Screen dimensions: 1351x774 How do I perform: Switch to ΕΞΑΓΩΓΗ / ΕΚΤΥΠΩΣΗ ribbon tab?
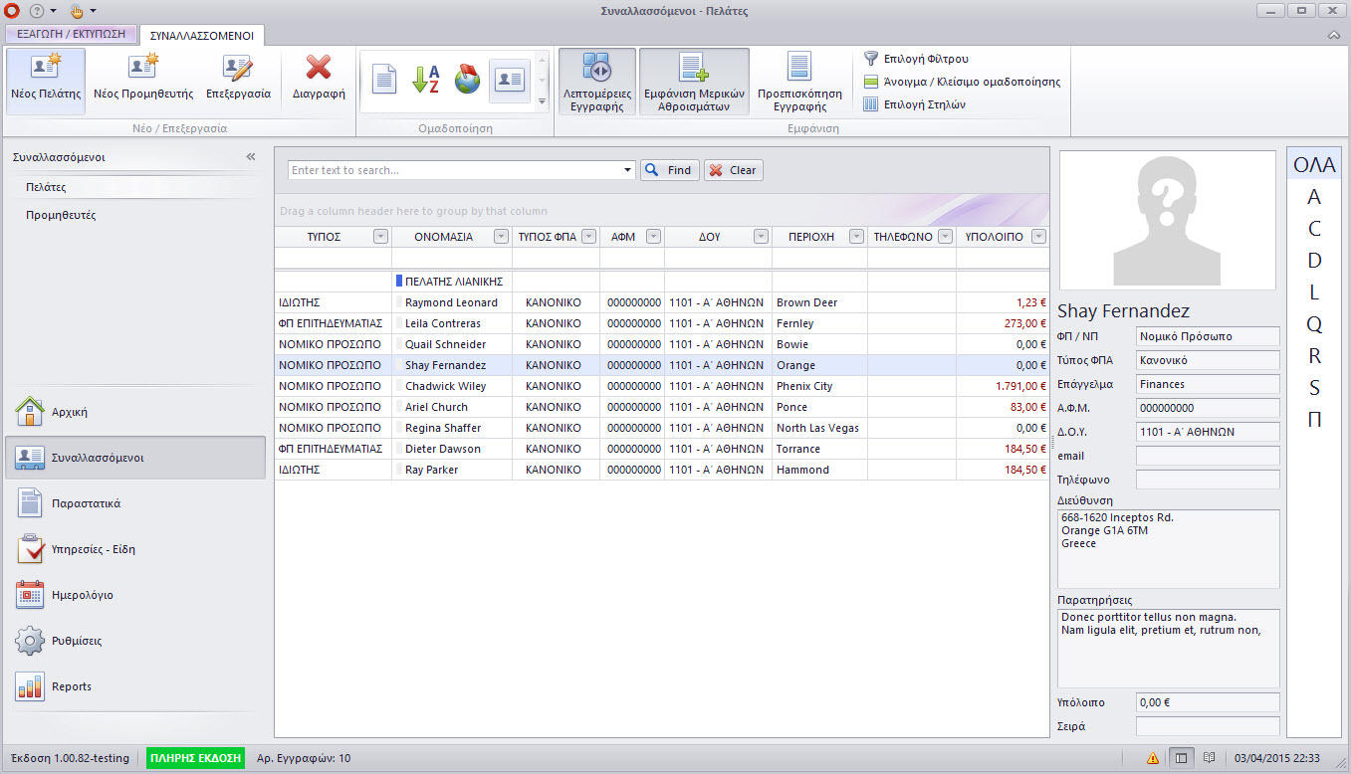pyautogui.click(x=72, y=34)
